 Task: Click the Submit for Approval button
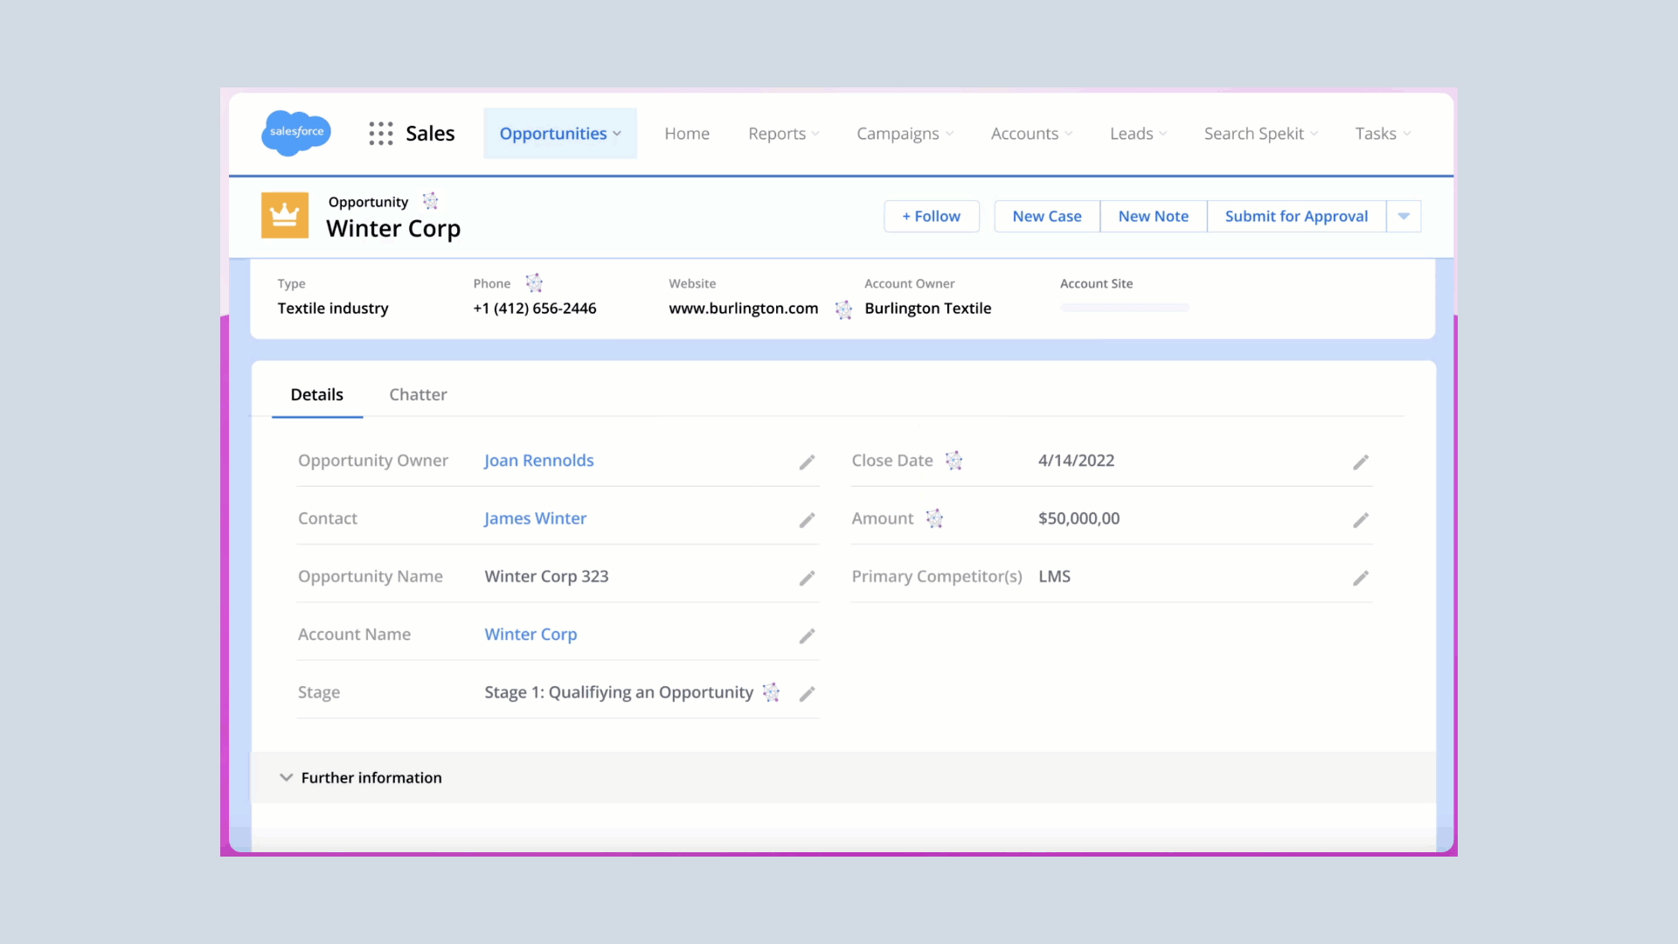1296,216
